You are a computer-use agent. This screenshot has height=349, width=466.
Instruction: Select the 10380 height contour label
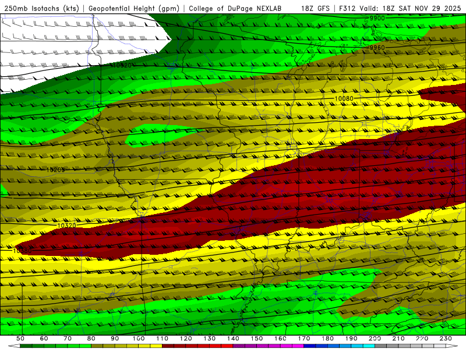pos(22,251)
